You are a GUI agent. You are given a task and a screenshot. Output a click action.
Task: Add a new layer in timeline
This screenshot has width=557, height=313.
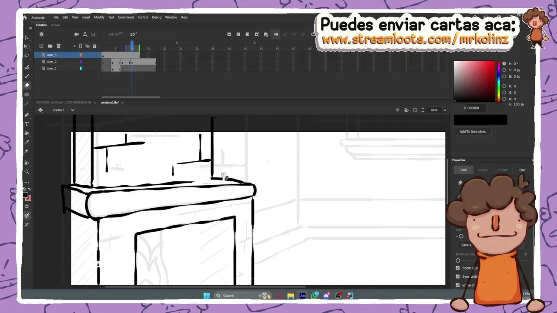pyautogui.click(x=41, y=46)
